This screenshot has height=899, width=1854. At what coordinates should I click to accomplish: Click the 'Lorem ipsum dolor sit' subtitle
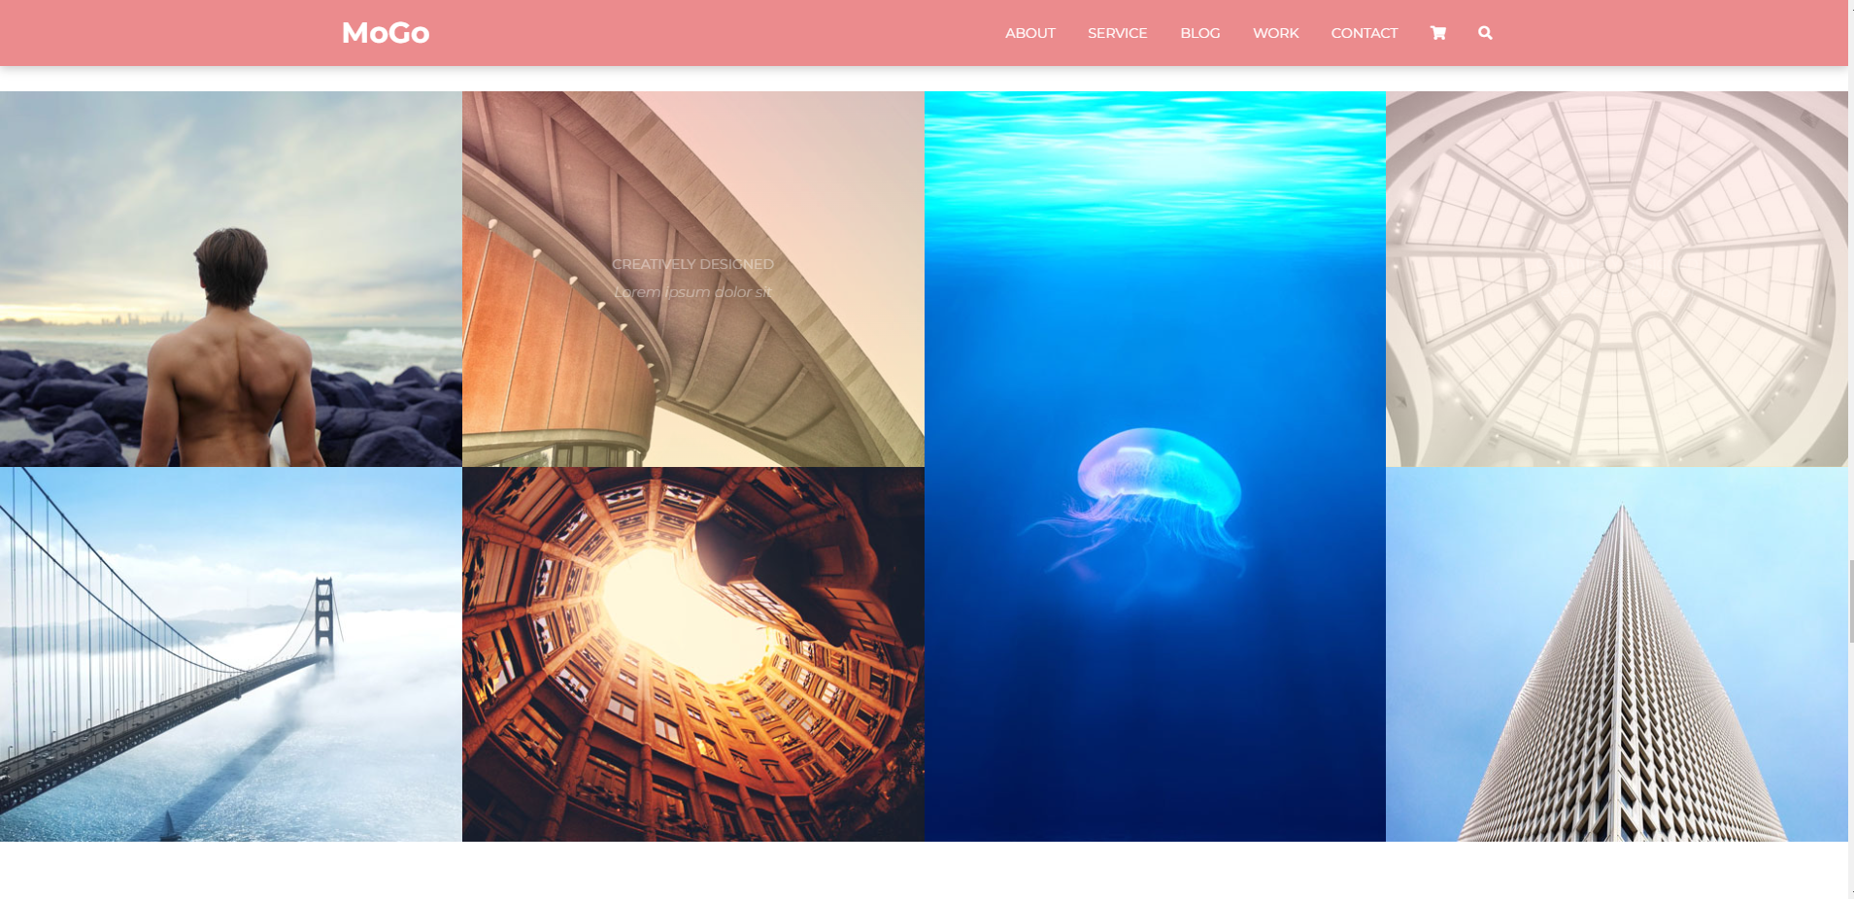(692, 292)
